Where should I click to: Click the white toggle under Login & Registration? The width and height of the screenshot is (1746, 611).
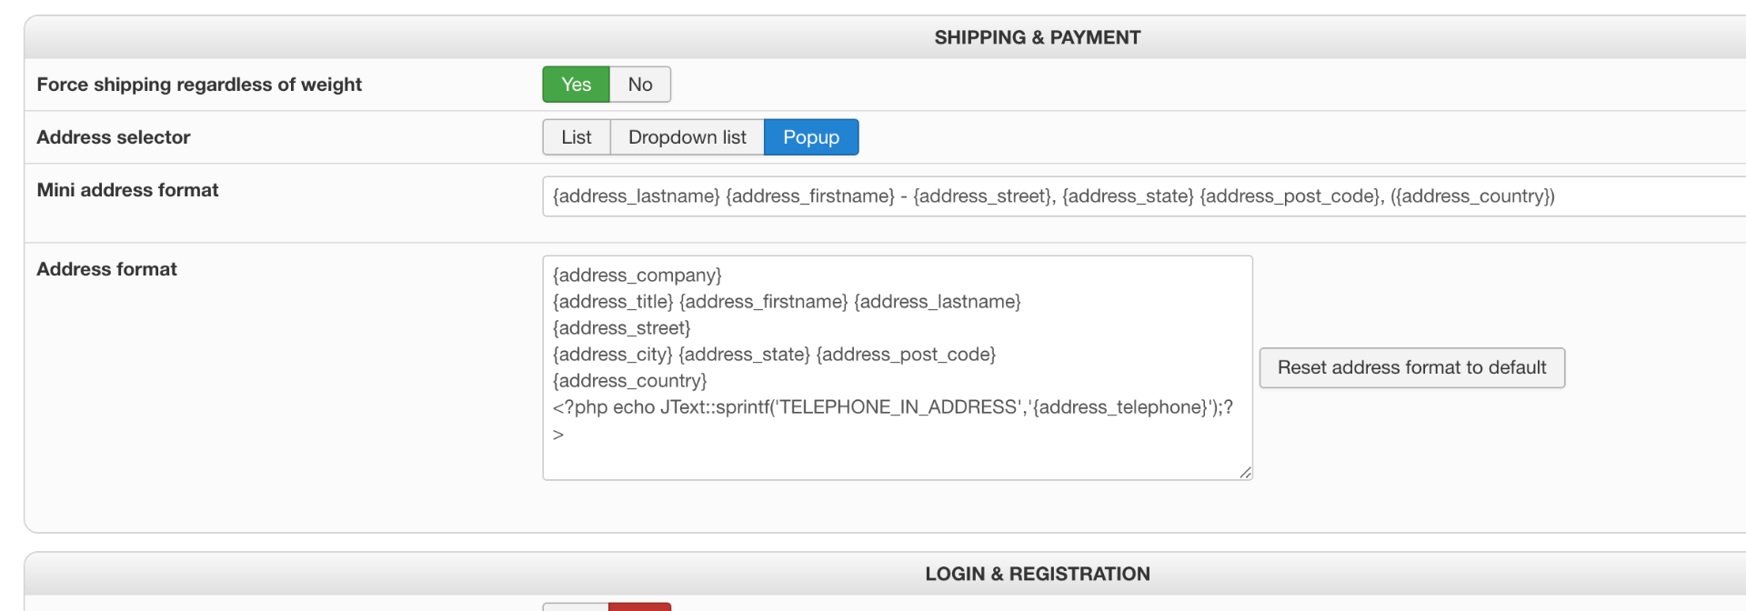click(576, 606)
